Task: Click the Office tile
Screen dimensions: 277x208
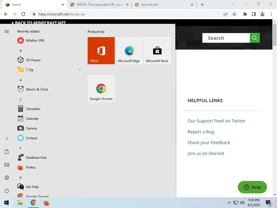Action: tap(101, 51)
